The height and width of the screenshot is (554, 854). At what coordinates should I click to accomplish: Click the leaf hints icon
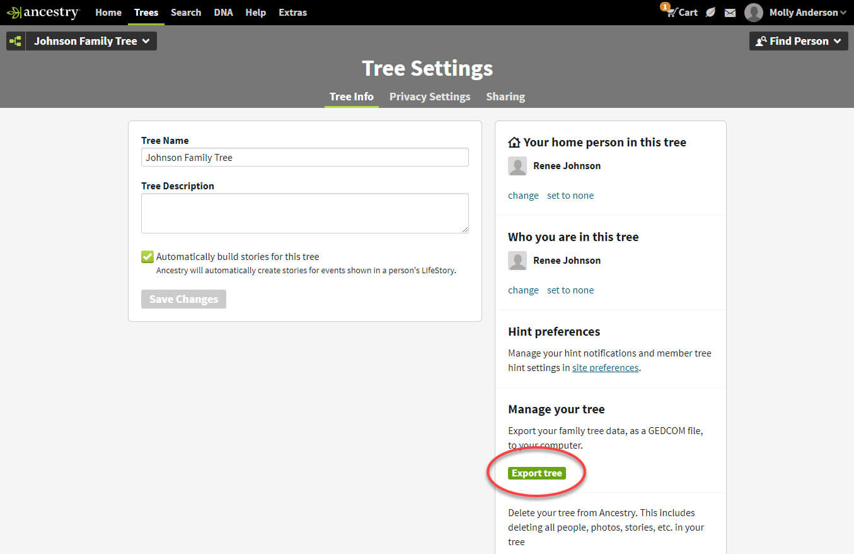pyautogui.click(x=710, y=13)
